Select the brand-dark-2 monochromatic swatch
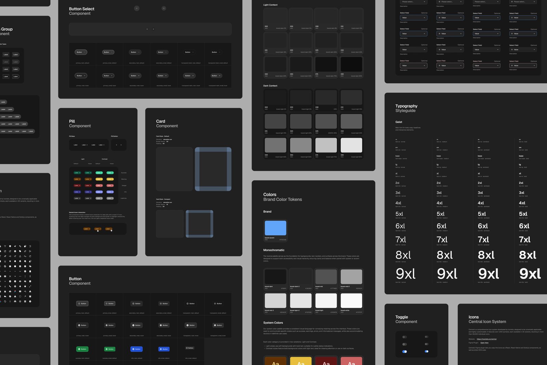The height and width of the screenshot is (365, 547). coord(301,277)
